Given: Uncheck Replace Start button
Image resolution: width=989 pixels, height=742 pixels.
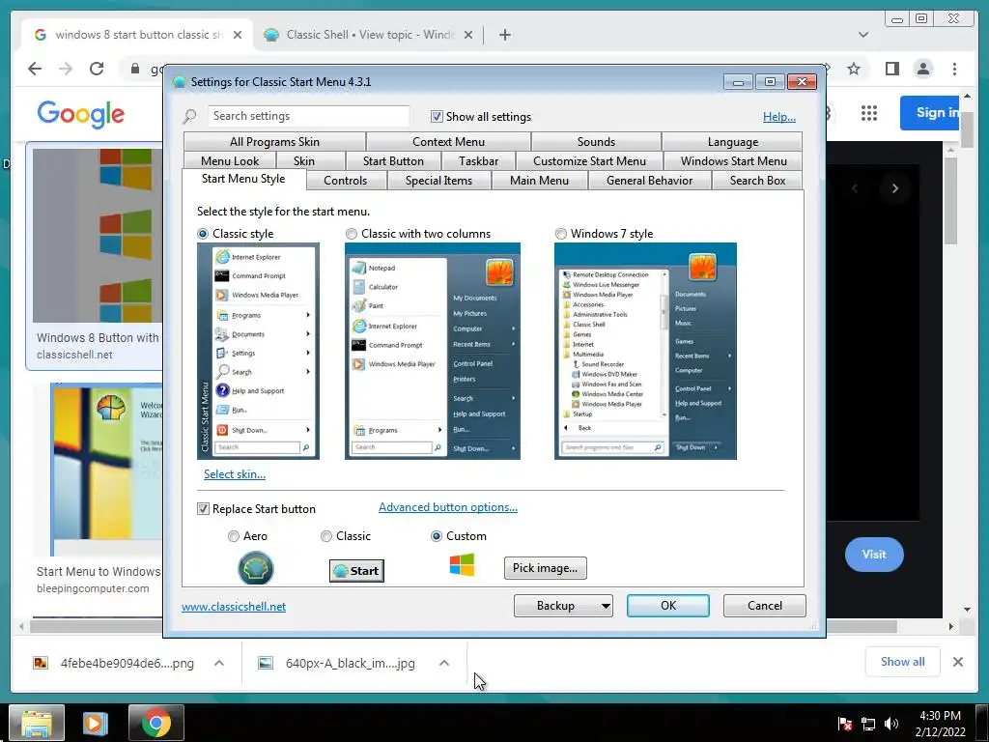Looking at the screenshot, I should tap(203, 508).
